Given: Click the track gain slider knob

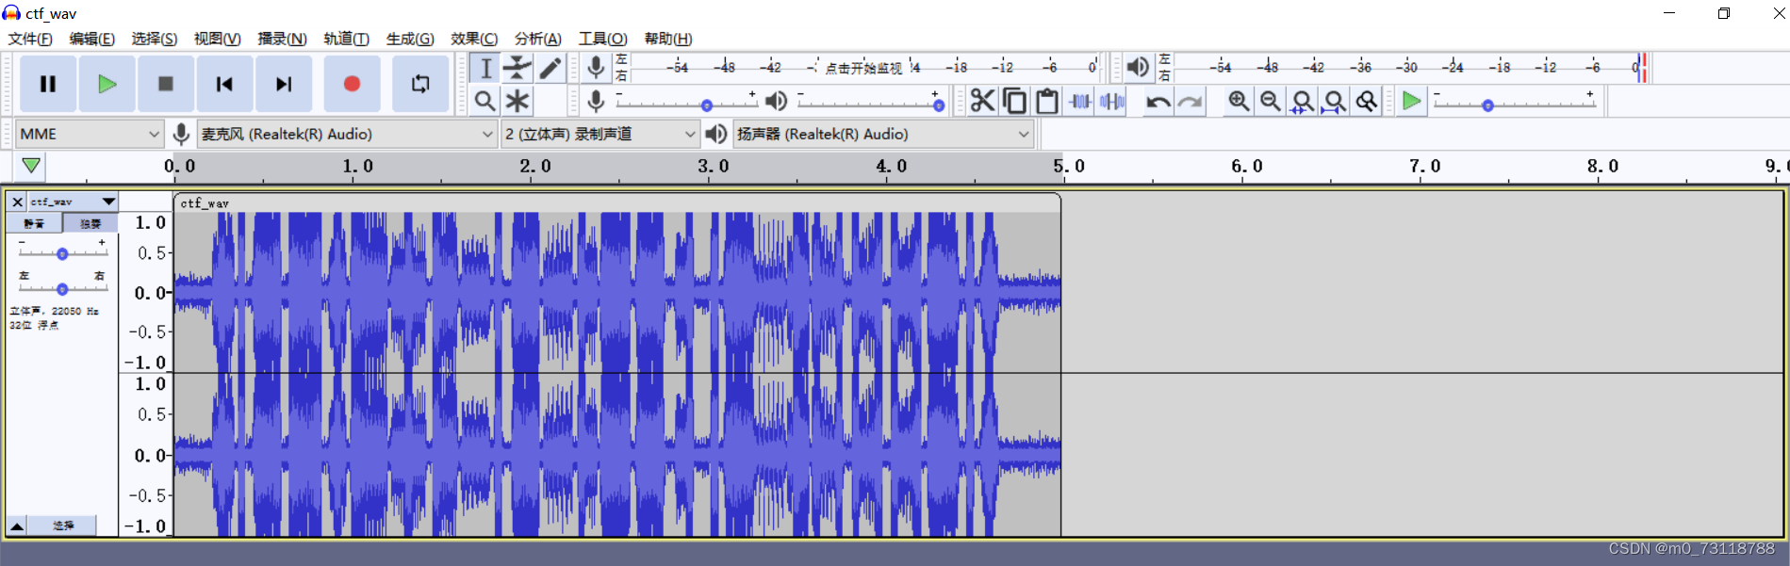Looking at the screenshot, I should pyautogui.click(x=62, y=253).
